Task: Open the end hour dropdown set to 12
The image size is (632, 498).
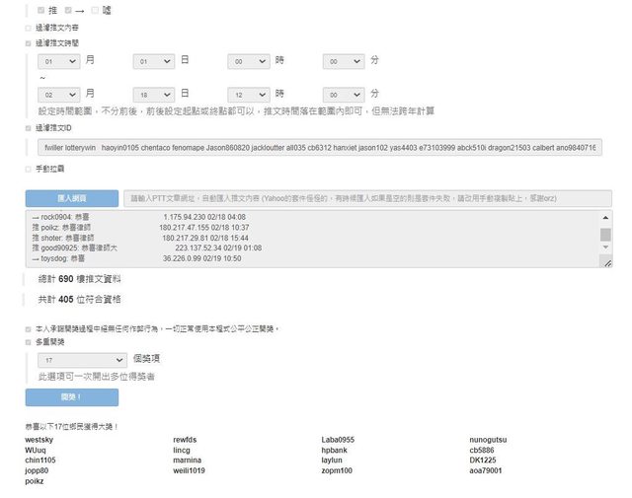Action: [x=248, y=93]
